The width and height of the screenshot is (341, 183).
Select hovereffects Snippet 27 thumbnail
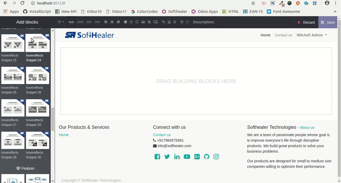point(13,108)
